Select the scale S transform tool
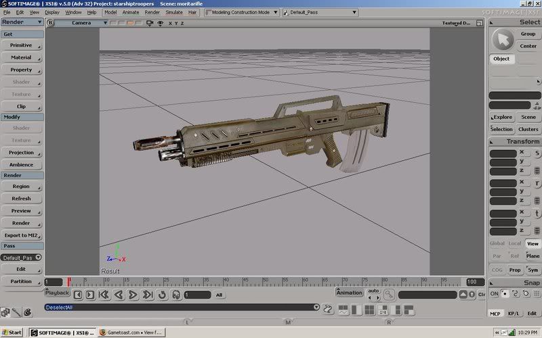 click(537, 153)
